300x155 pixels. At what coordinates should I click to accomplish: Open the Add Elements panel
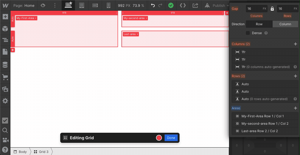tap(5, 17)
